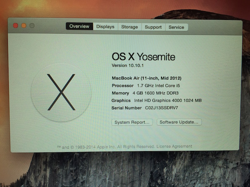
Task: Open the License Agreement link
Action: pos(174,146)
